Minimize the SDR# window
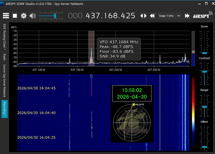 click(200, 4)
